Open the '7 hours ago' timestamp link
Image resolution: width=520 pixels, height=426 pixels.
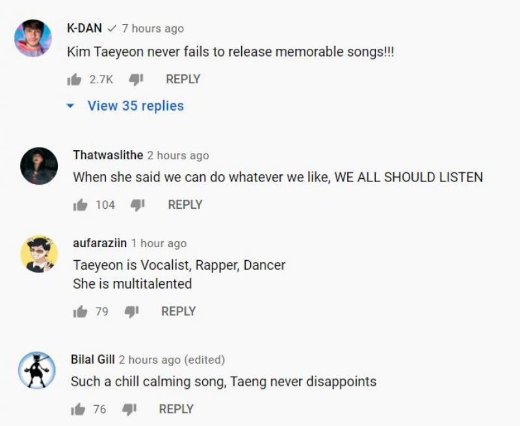[x=153, y=29]
